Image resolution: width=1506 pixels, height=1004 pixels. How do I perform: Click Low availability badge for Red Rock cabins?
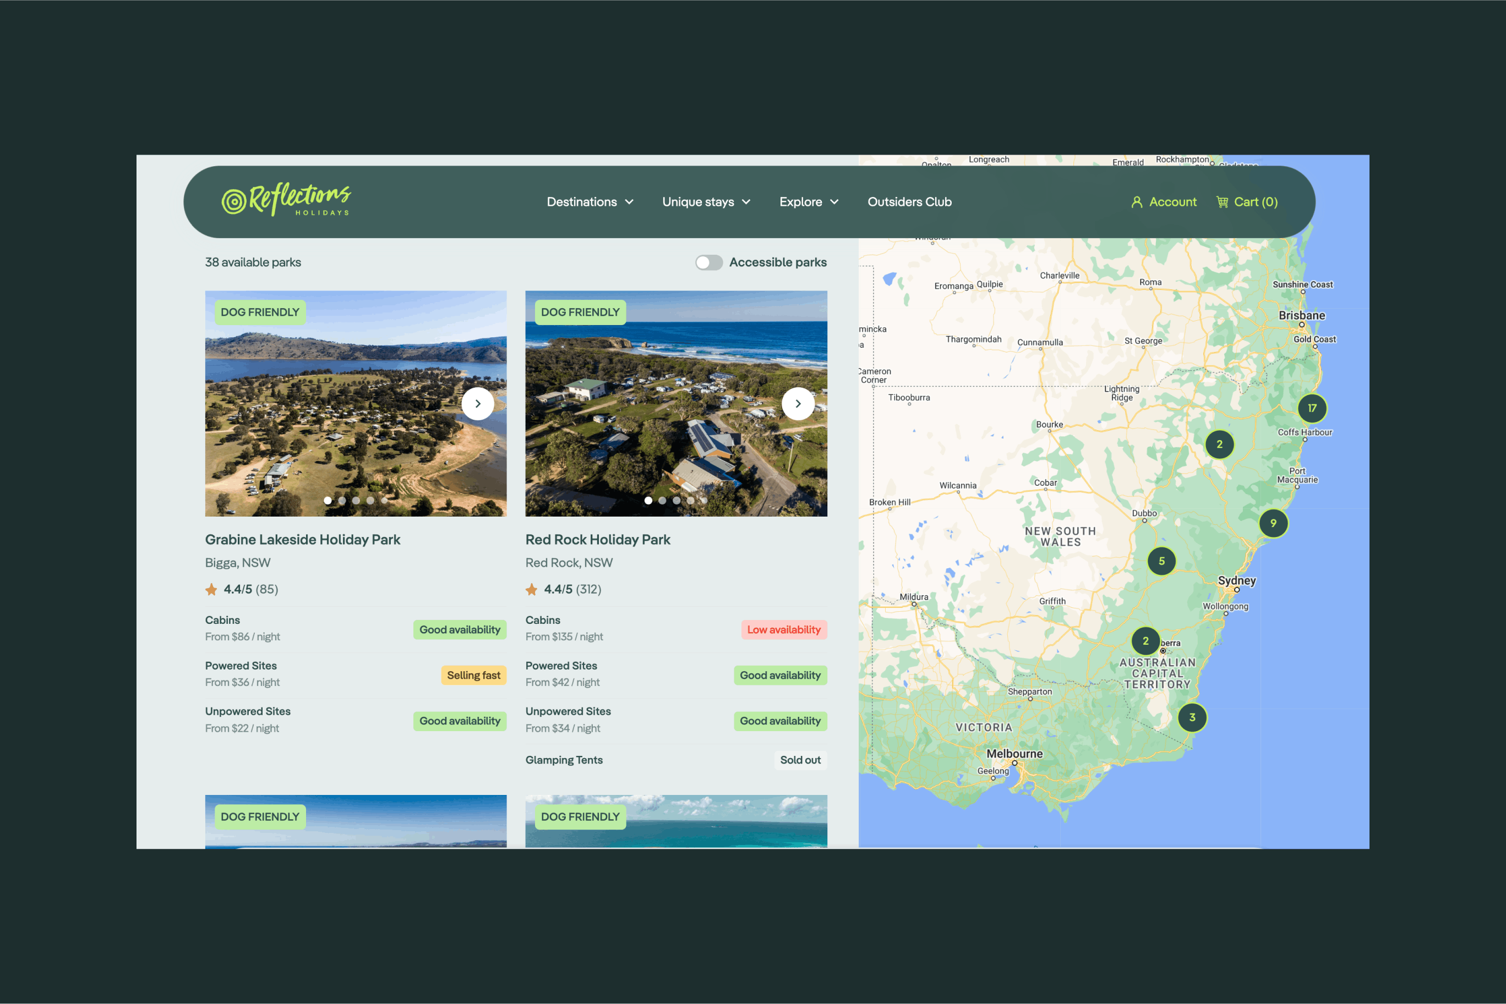click(x=783, y=630)
